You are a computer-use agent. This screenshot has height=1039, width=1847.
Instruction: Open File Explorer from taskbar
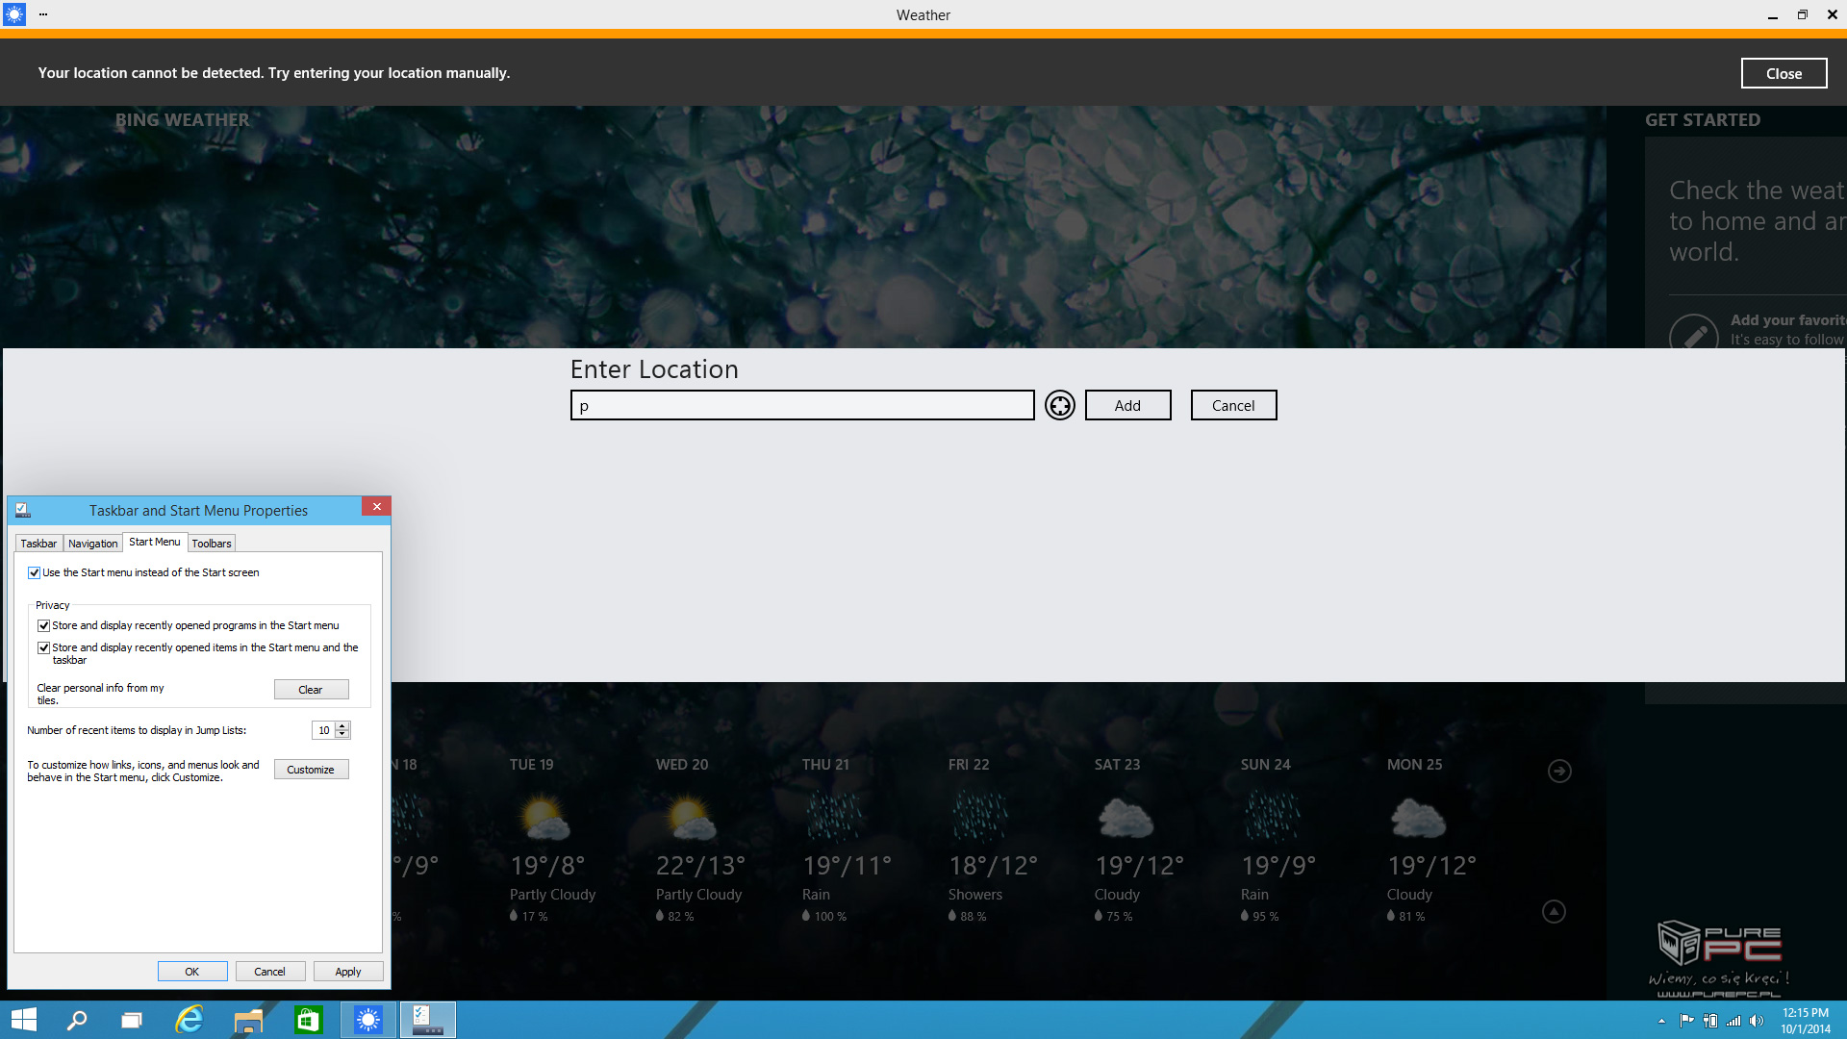point(248,1020)
